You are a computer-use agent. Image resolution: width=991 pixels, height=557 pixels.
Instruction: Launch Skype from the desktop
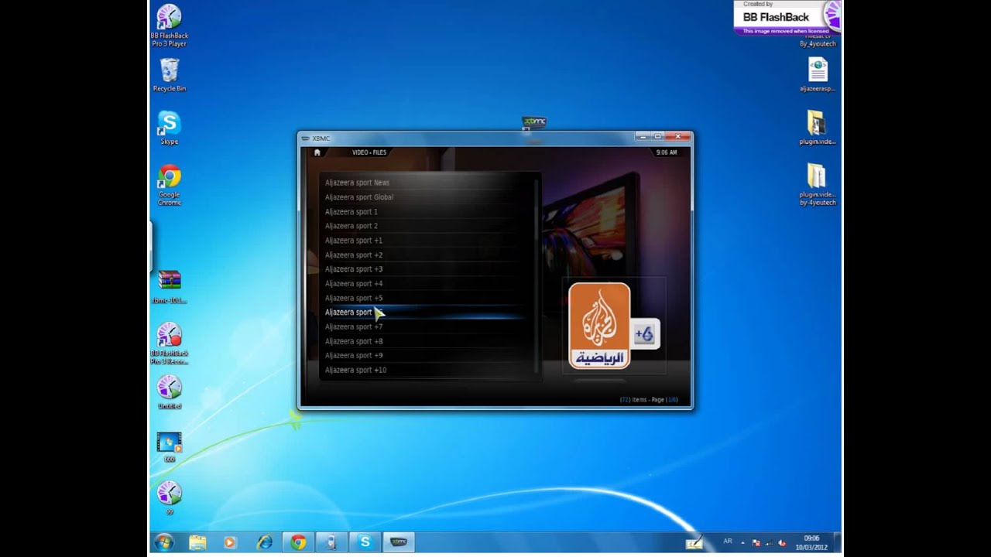point(169,128)
